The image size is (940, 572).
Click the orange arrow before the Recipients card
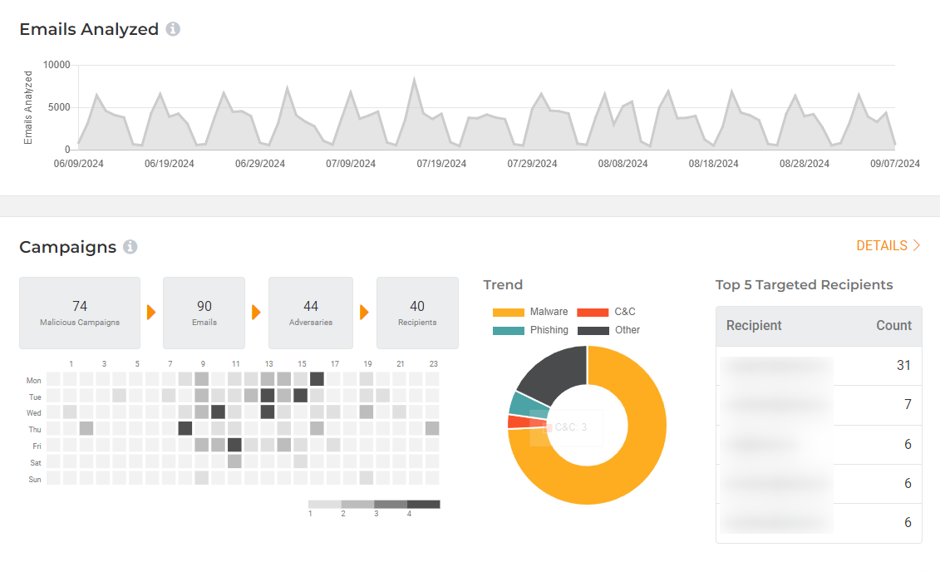[x=364, y=313]
